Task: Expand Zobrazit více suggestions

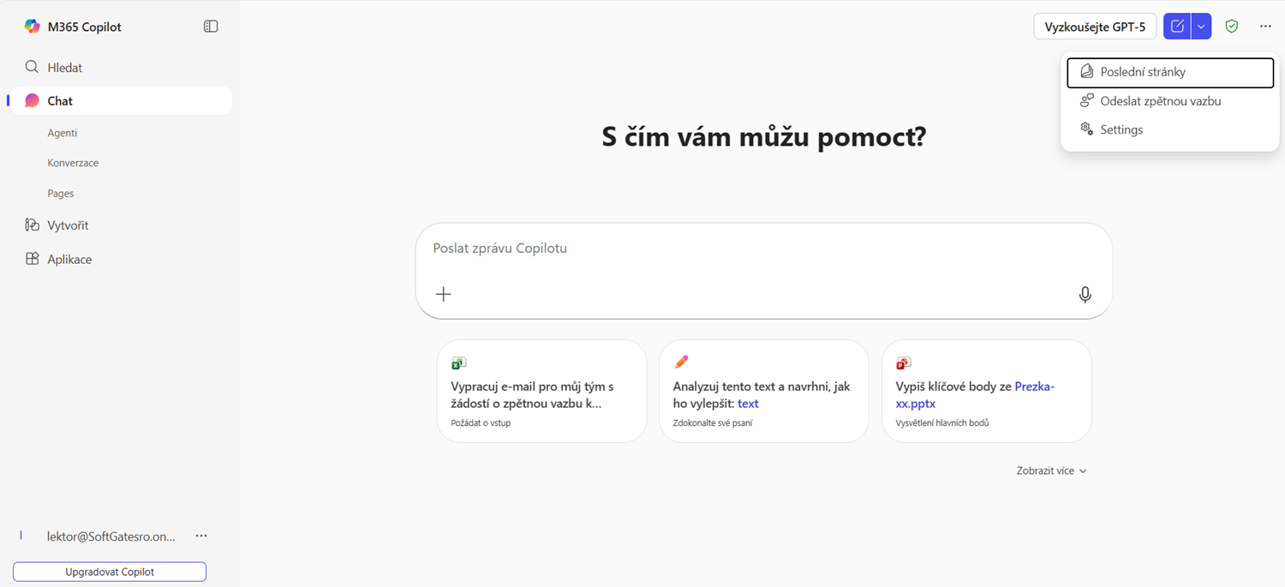Action: coord(1051,470)
